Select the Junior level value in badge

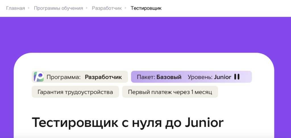point(223,77)
